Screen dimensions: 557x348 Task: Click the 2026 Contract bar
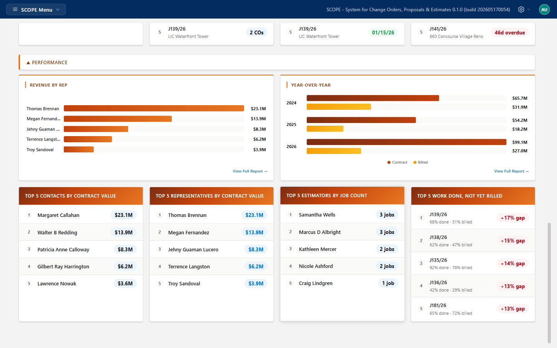407,142
